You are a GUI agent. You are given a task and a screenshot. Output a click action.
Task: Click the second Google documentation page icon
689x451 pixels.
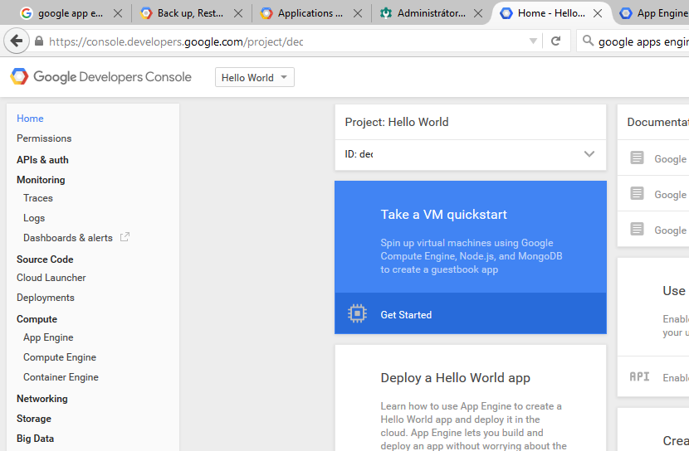click(x=637, y=193)
